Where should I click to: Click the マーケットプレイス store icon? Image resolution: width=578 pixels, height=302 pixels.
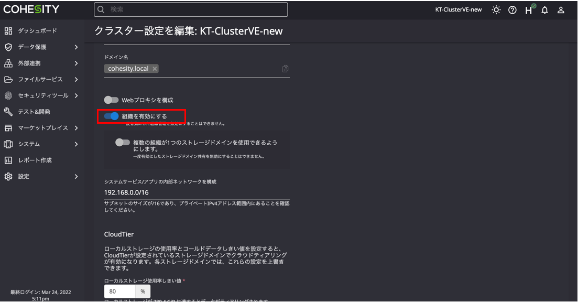(x=8, y=127)
